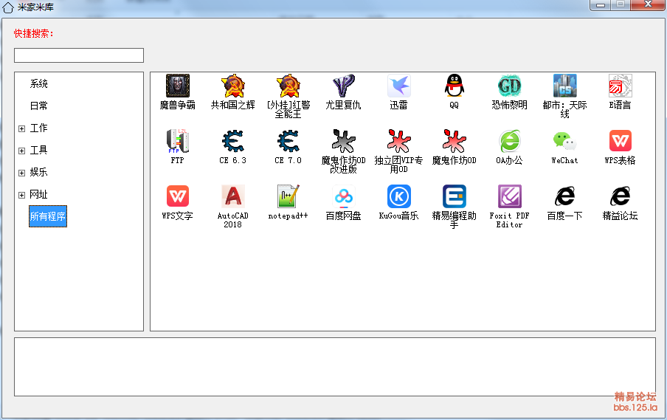Screen dimensions: 667x420
Task: Open CE 7.0 icon
Action: 288,141
